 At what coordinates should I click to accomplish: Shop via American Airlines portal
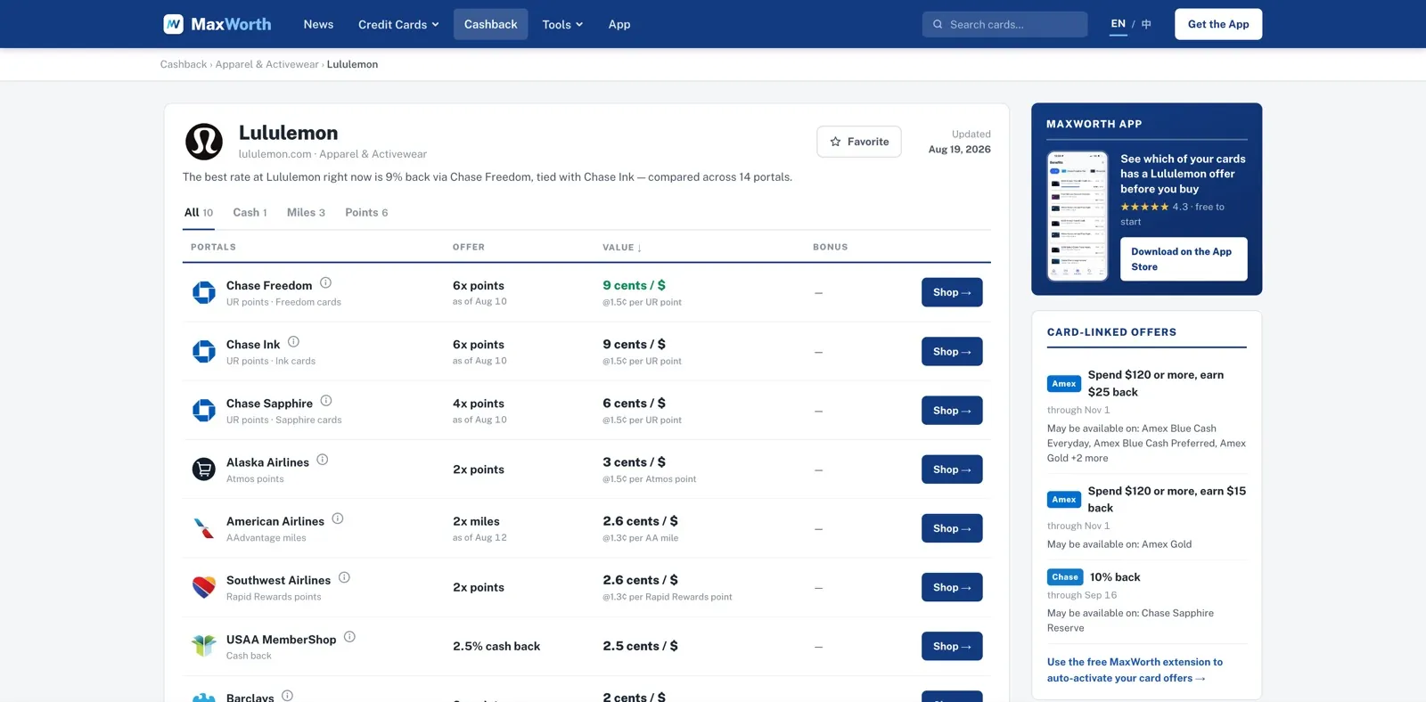[x=952, y=528]
